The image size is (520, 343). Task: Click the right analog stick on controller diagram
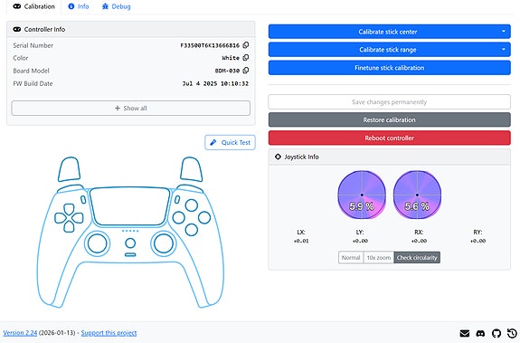164,243
